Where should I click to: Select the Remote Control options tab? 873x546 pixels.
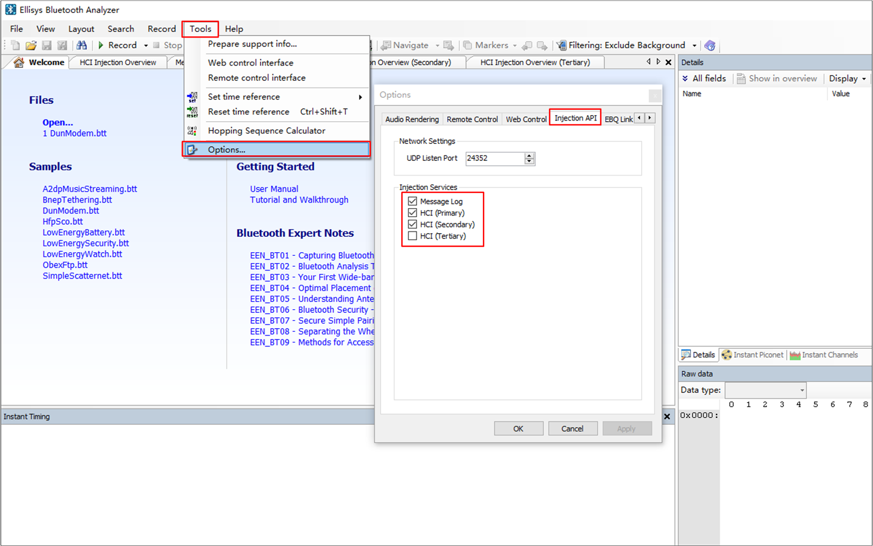click(x=472, y=119)
